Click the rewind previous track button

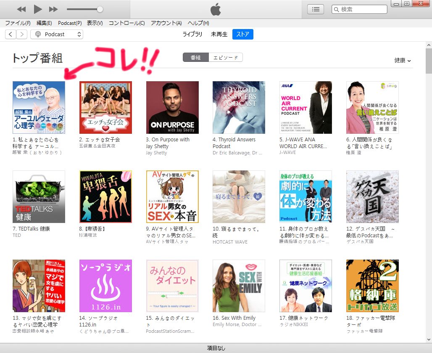[x=21, y=9]
